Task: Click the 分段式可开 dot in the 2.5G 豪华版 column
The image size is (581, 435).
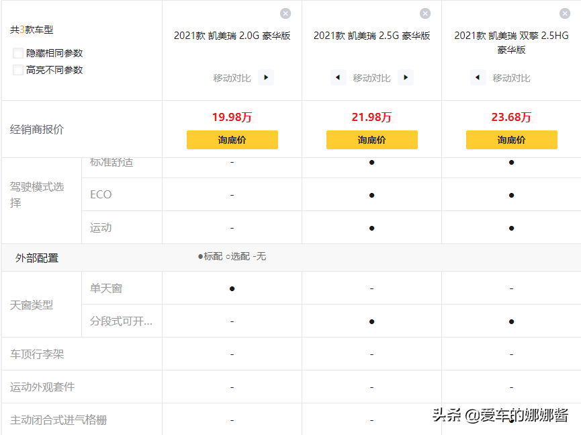Action: tap(371, 322)
